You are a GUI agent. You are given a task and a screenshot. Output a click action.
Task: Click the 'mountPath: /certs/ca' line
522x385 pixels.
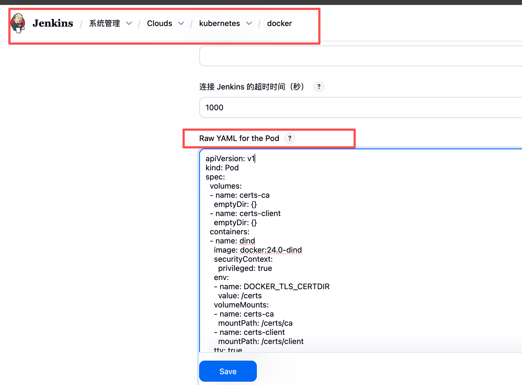click(255, 323)
